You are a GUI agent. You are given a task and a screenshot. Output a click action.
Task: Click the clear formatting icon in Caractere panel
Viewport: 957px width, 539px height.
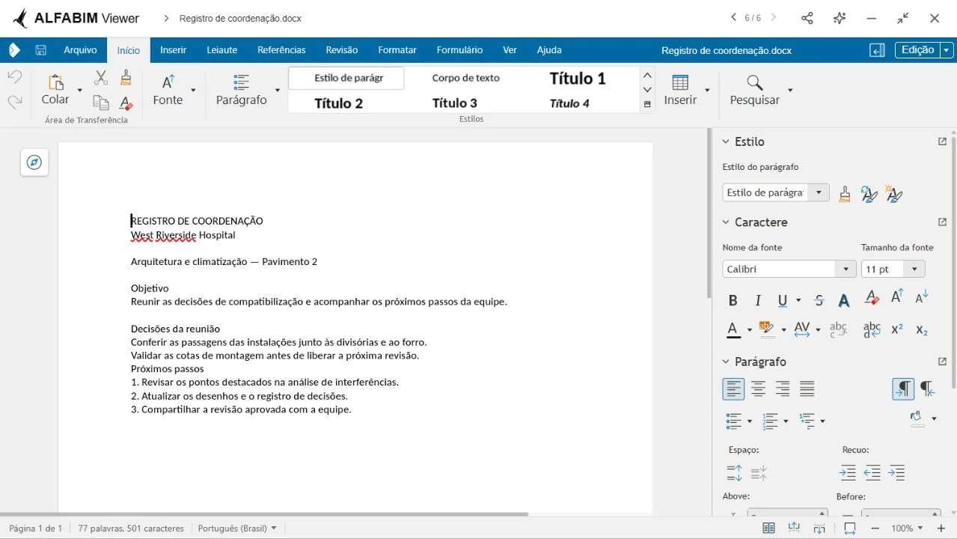coord(872,297)
